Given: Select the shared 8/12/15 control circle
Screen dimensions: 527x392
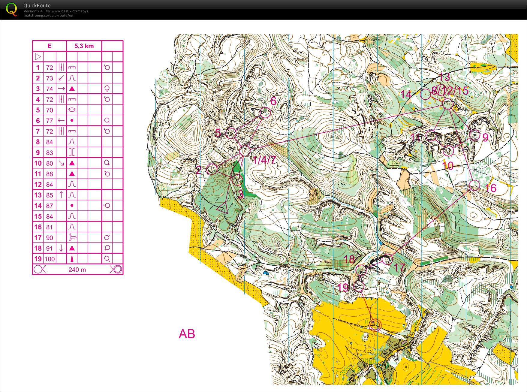Looking at the screenshot, I should point(448,104).
